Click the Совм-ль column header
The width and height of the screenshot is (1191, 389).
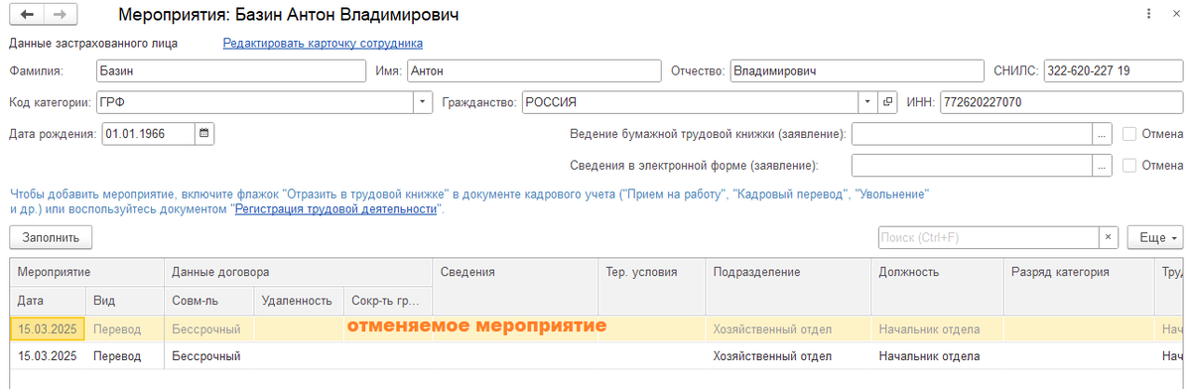(209, 301)
